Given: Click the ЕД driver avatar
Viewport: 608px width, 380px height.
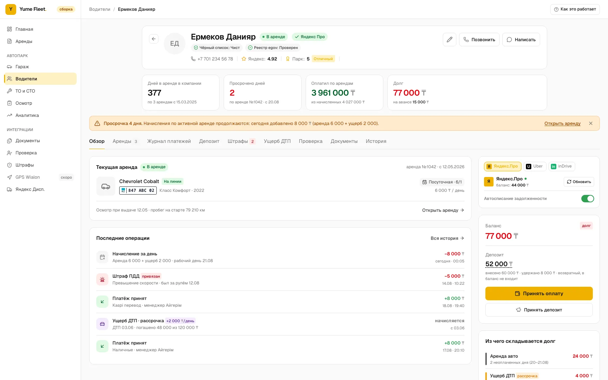Looking at the screenshot, I should 175,44.
